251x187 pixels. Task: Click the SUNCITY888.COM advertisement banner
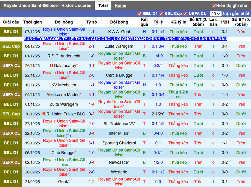125,39
